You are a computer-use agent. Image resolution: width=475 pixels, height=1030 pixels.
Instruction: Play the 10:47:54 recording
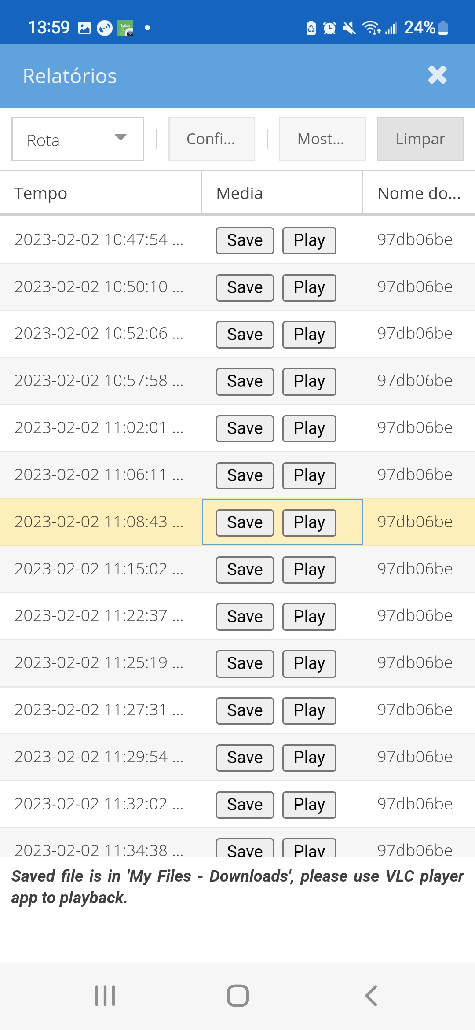309,241
